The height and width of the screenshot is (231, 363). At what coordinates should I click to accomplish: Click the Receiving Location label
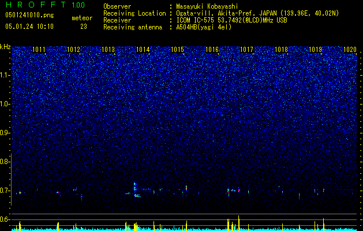pyautogui.click(x=134, y=13)
